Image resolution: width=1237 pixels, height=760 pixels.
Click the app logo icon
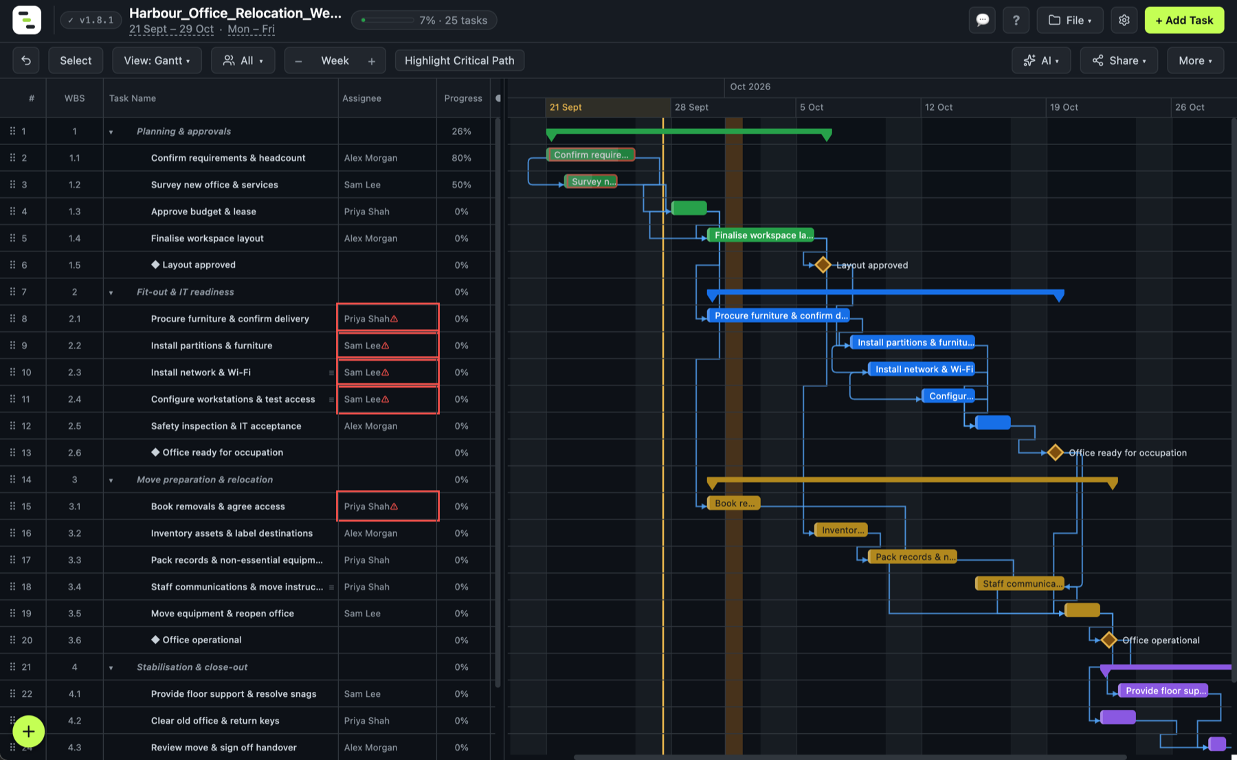point(27,20)
